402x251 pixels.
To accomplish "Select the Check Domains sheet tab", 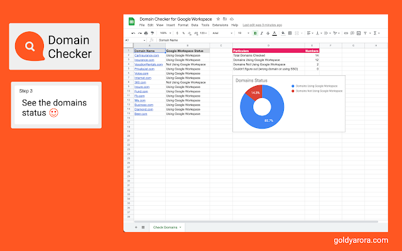I will click(167, 227).
